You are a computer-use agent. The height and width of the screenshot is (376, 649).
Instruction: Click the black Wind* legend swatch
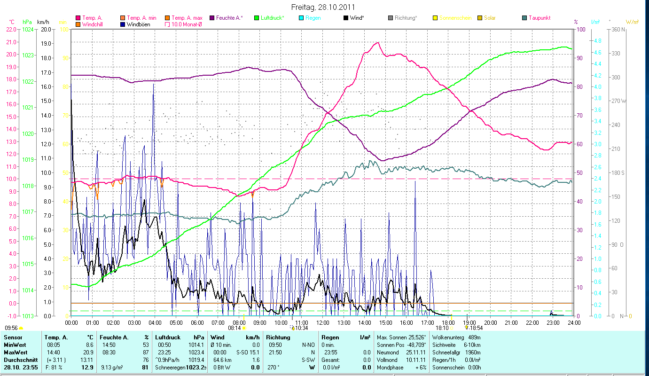(x=346, y=18)
